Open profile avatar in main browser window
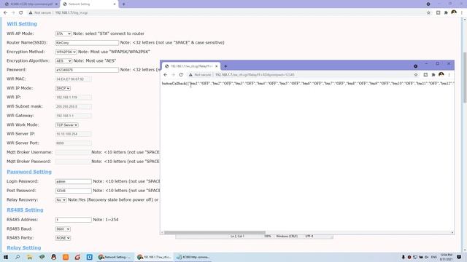Viewport: 467px width, 262px height. coord(454,12)
